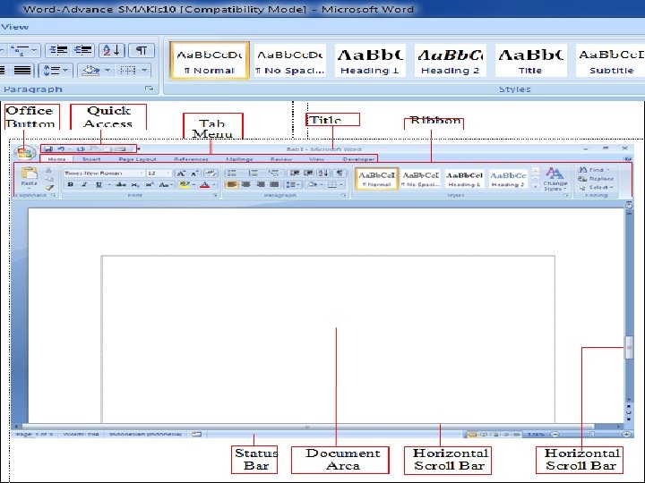Click Numbering icon in embedded screenshot
Screen dimensions: 645x483
254,174
